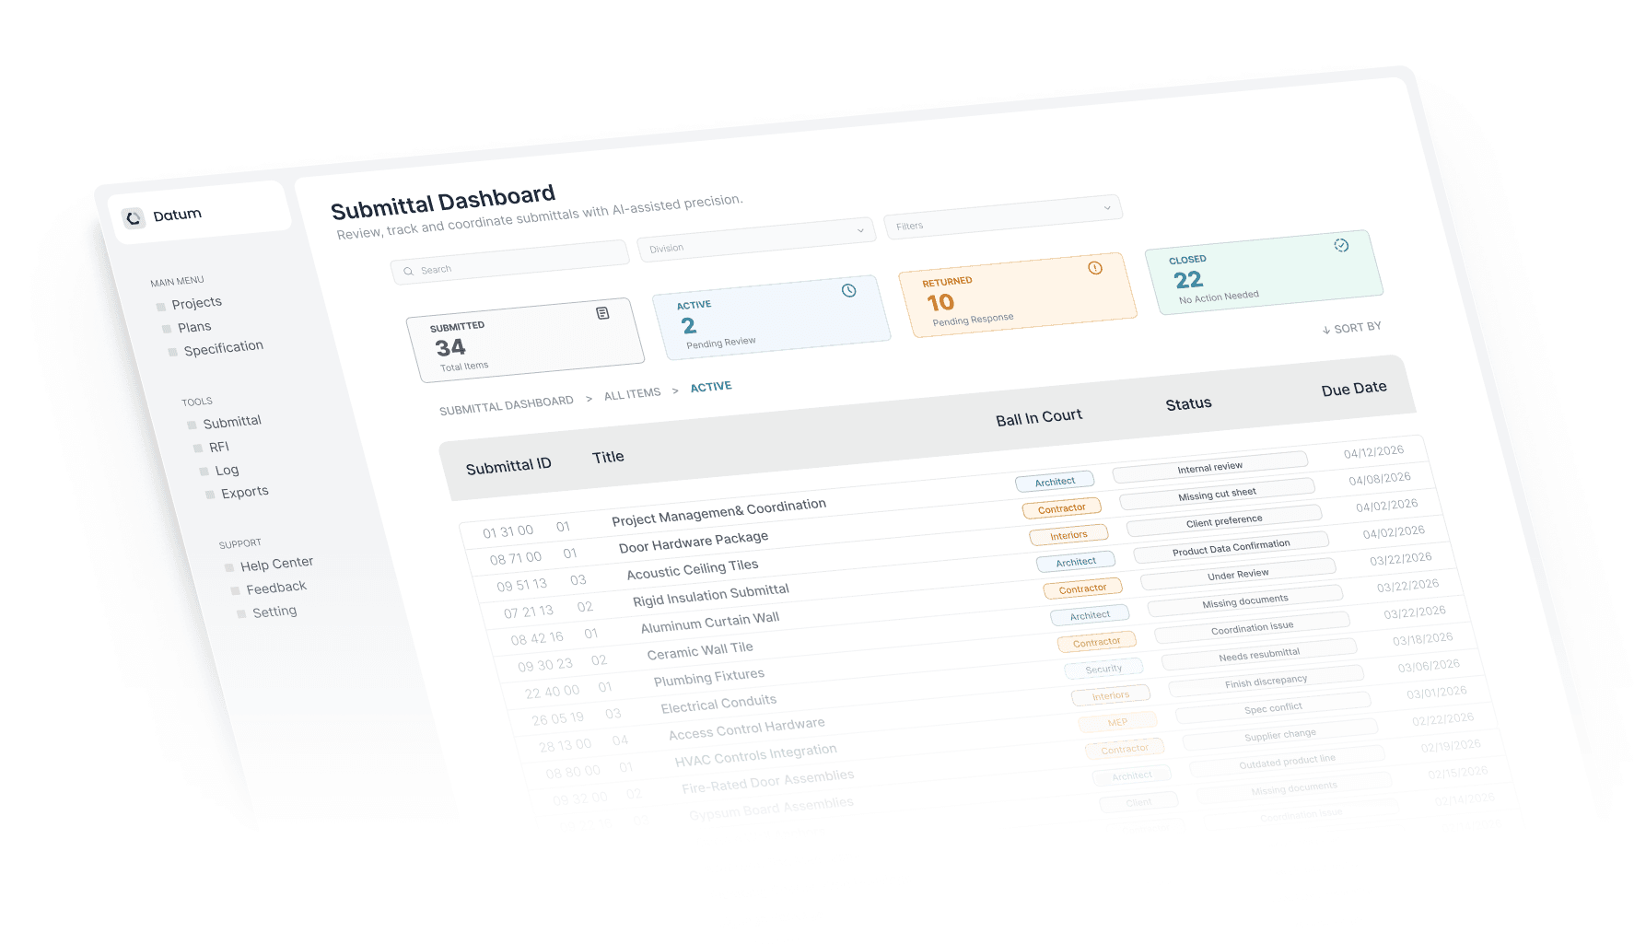Click the Sort By arrow icon

[1326, 330]
